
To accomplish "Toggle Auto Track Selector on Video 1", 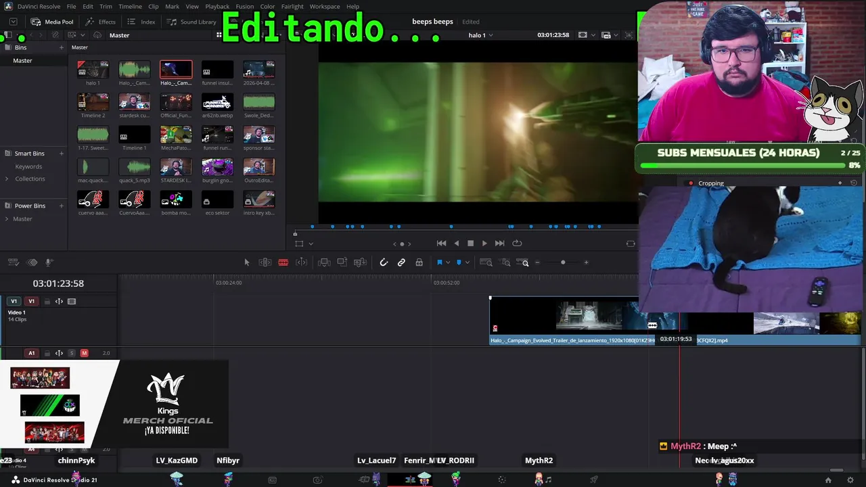I will (59, 302).
